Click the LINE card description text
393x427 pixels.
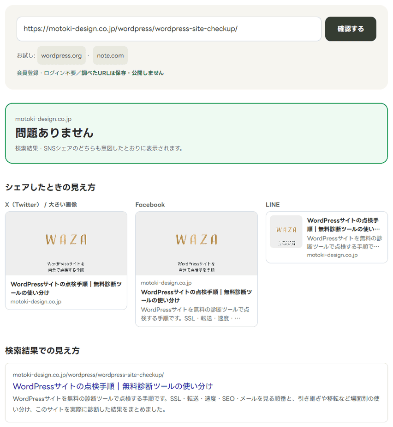click(345, 242)
